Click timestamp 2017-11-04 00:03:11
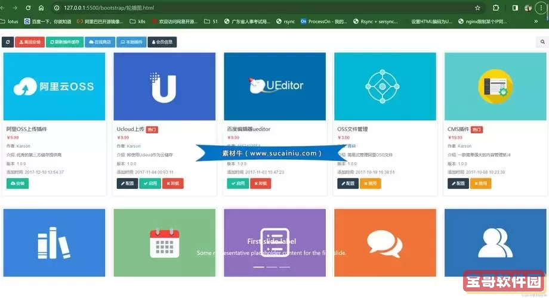 154,172
